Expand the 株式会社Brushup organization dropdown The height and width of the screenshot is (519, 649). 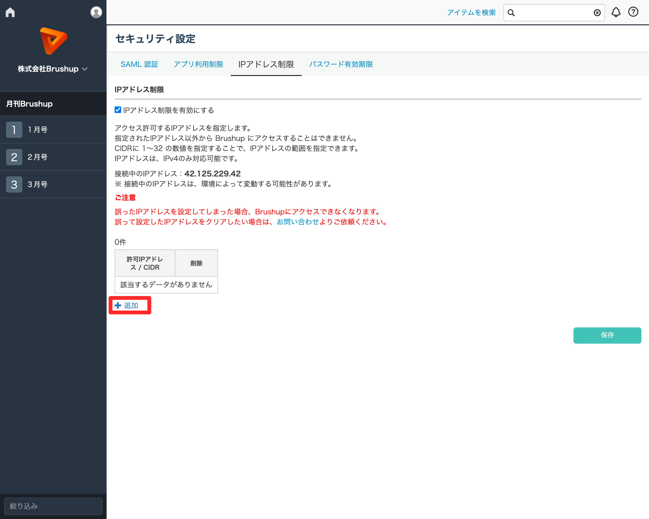coord(53,69)
